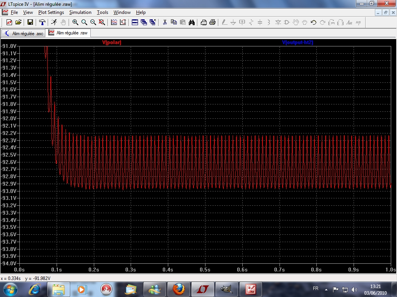Open Internet Explorer from the taskbar

[35, 289]
